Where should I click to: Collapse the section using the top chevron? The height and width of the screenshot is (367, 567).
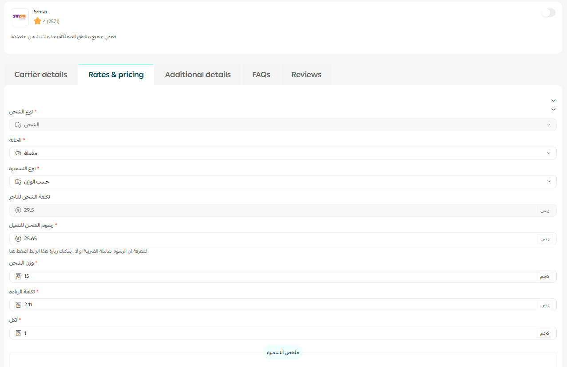[553, 101]
